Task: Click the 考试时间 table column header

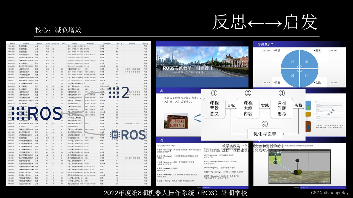Action: [131, 43]
